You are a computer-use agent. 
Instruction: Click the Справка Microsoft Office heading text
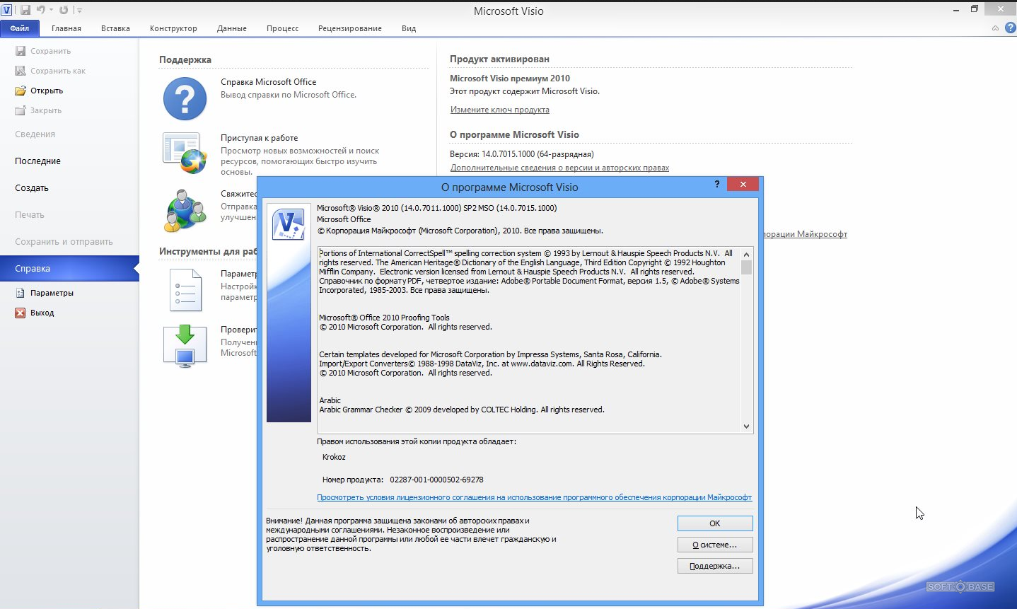point(268,82)
